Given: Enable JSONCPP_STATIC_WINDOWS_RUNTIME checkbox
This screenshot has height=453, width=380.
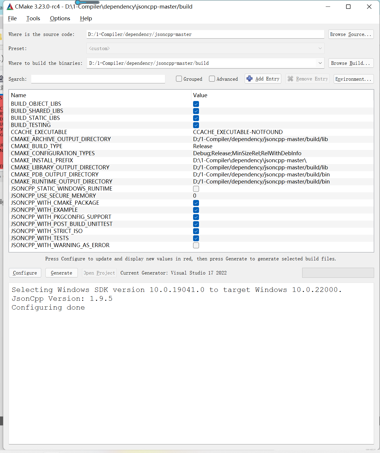Looking at the screenshot, I should point(196,189).
